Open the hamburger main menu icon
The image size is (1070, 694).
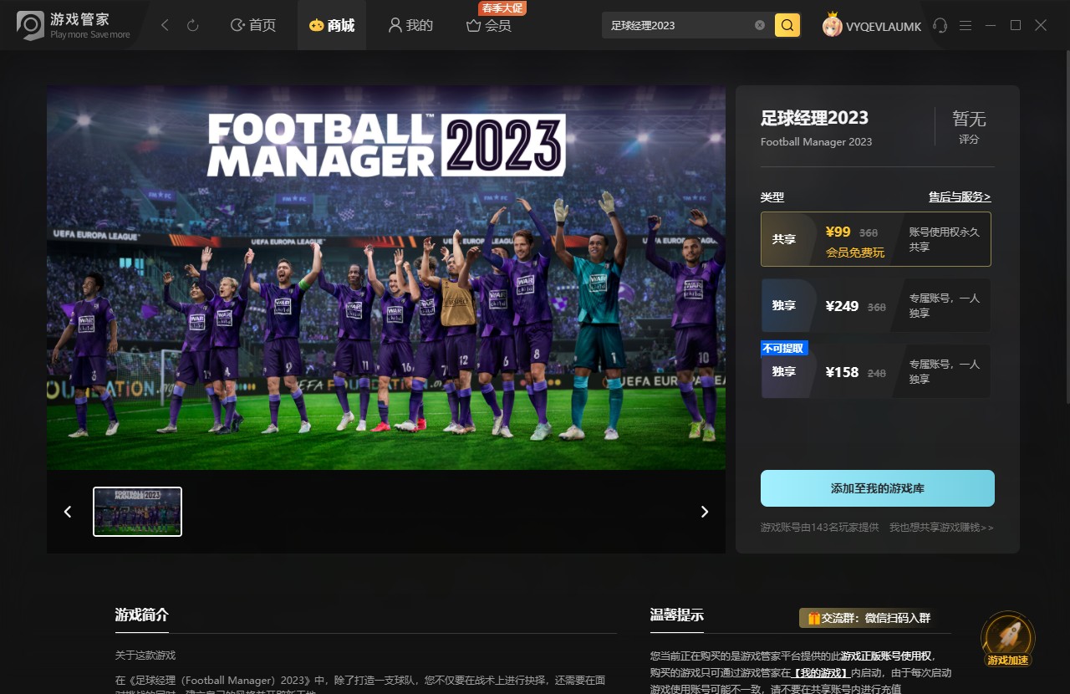click(x=966, y=26)
